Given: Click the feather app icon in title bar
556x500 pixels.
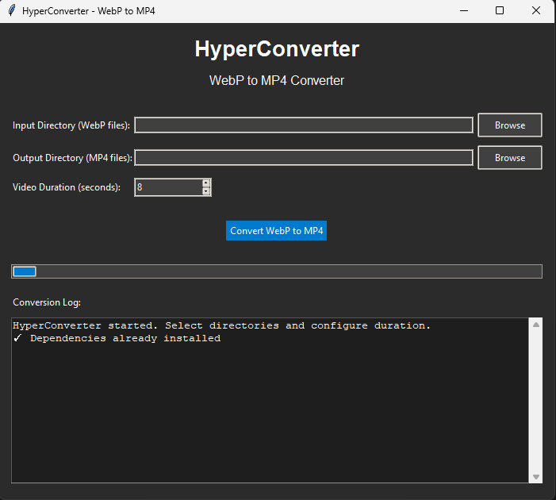Looking at the screenshot, I should (x=12, y=10).
